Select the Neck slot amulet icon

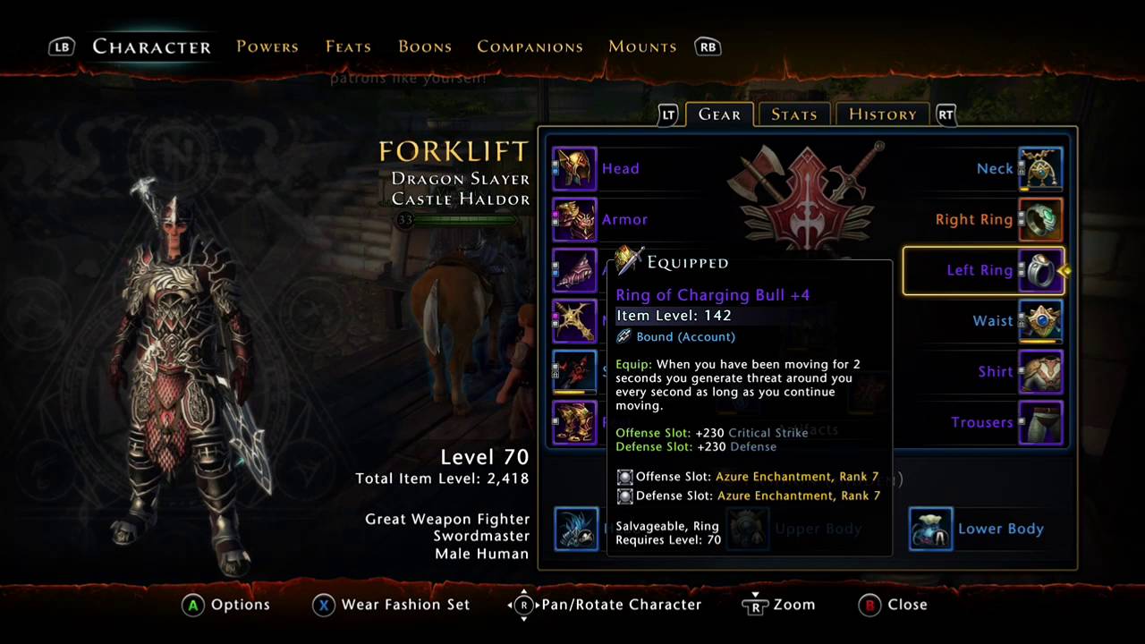(1040, 169)
